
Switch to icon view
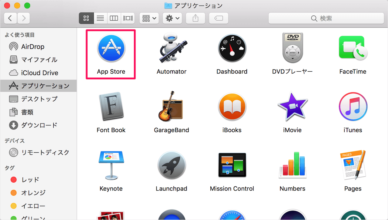(86, 18)
